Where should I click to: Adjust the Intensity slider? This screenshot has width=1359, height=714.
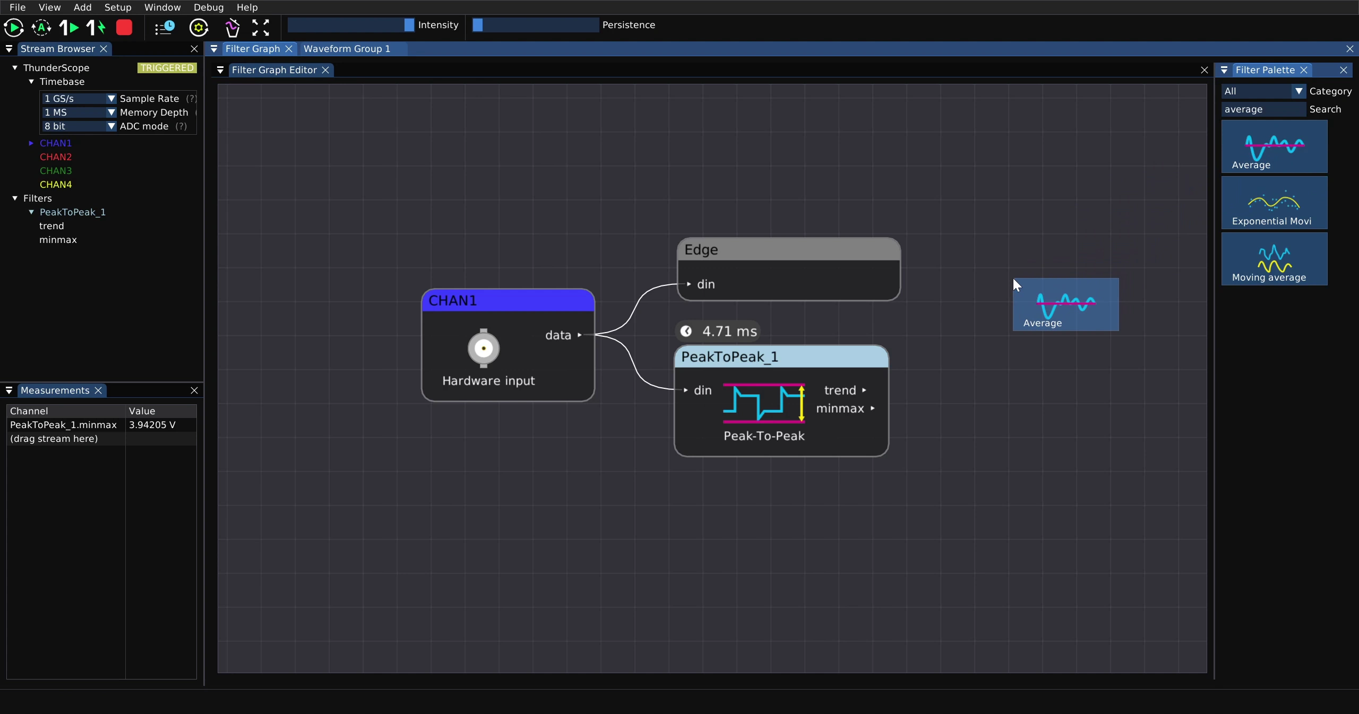[x=351, y=25]
